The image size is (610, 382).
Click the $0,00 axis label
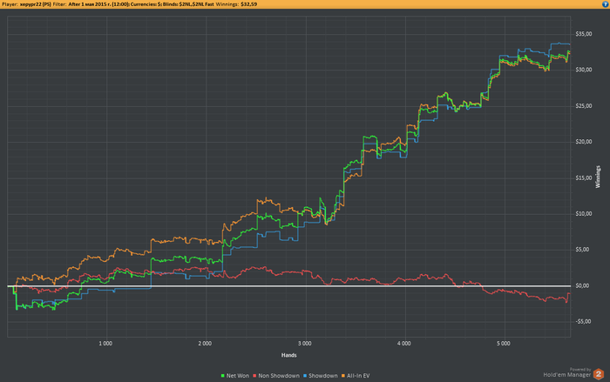click(582, 285)
